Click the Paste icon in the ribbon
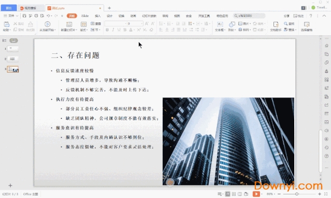 pos(7,24)
